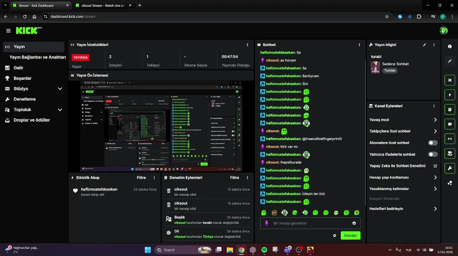Click the Sadece Sohbet category cover image

point(375,67)
